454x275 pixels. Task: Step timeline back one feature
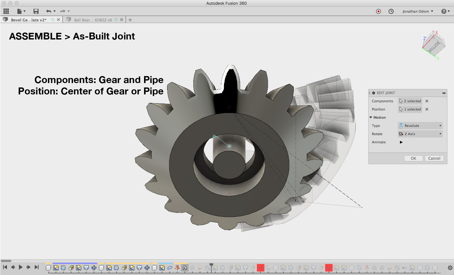[13, 267]
